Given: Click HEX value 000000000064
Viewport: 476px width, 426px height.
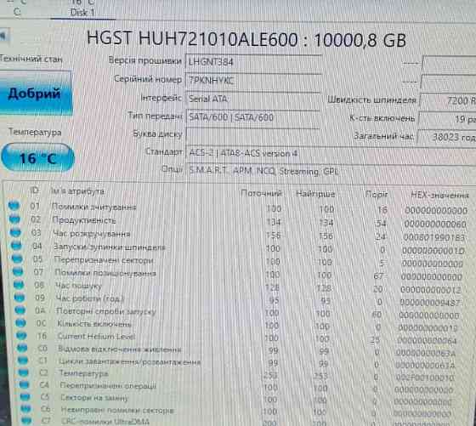Looking at the screenshot, I should [x=427, y=341].
